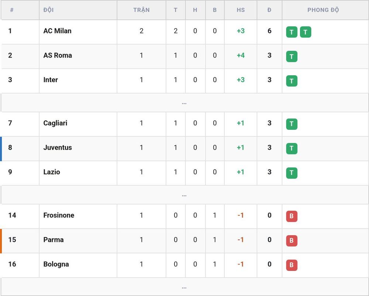Click Frosinone's red B form badge

tap(292, 216)
